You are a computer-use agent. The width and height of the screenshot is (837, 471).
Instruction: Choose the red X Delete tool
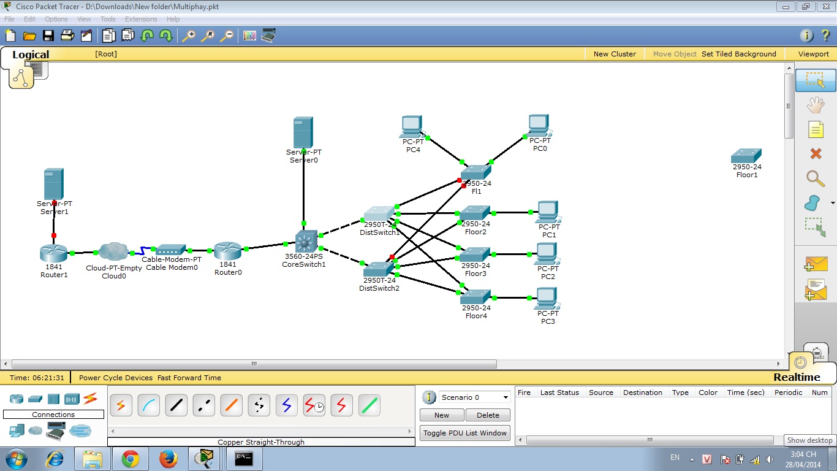click(816, 154)
